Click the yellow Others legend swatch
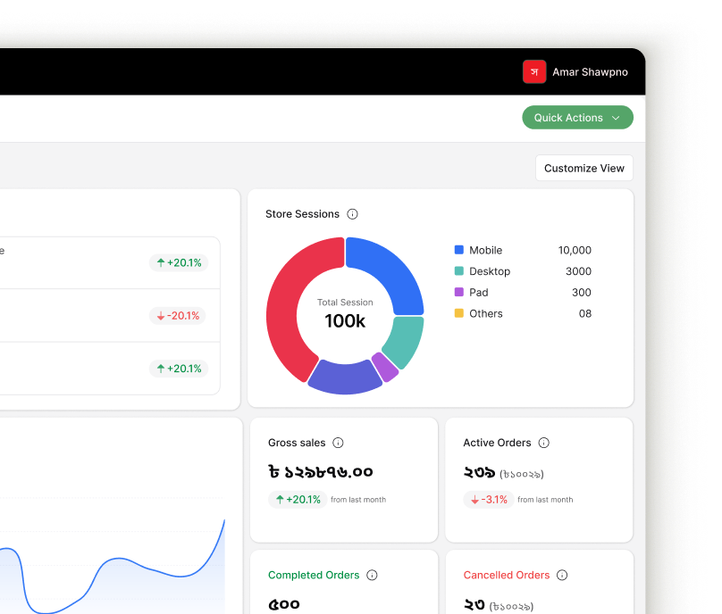Screen dimensions: 722x614 pos(458,313)
